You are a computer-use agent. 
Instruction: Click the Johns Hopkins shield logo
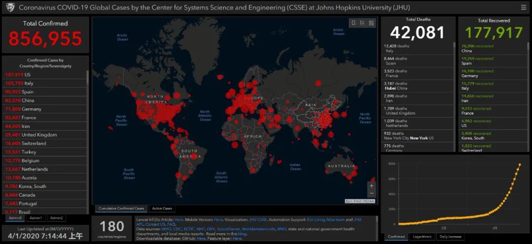9,7
